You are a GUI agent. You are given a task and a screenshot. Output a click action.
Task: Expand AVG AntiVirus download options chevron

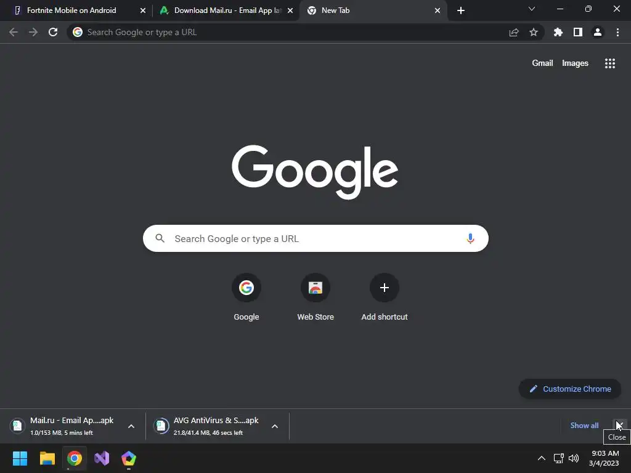click(x=275, y=426)
